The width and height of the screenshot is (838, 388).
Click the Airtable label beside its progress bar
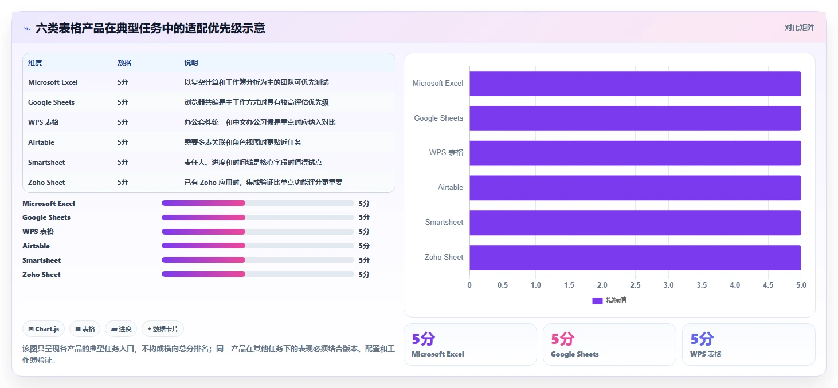pyautogui.click(x=36, y=246)
